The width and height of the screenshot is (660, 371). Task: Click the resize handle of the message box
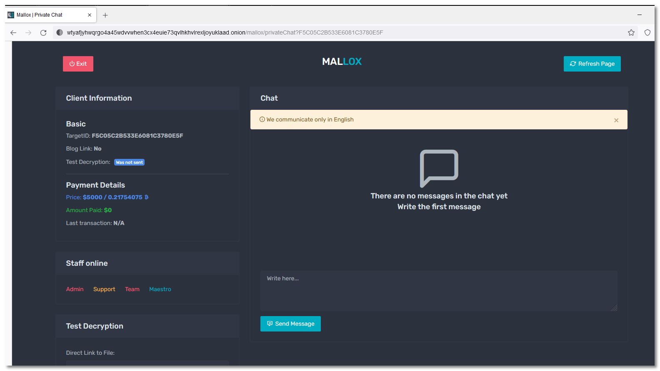click(614, 308)
